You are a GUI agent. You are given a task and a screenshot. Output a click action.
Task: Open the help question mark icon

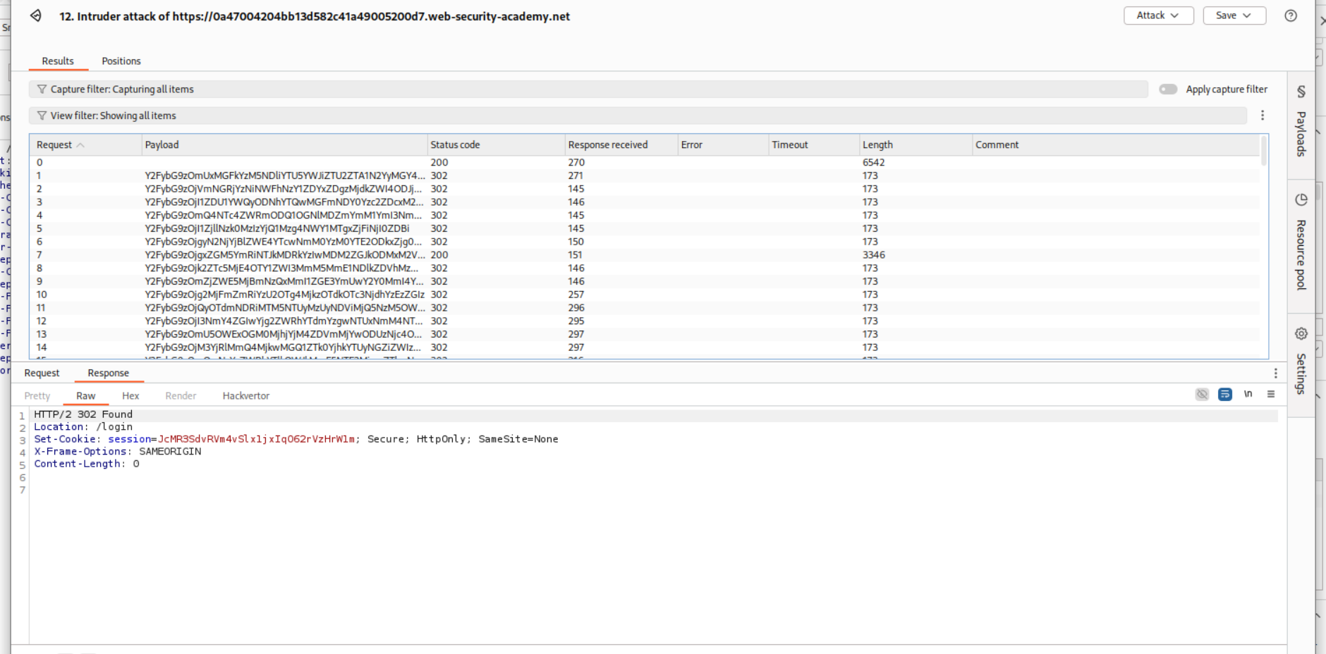coord(1290,16)
